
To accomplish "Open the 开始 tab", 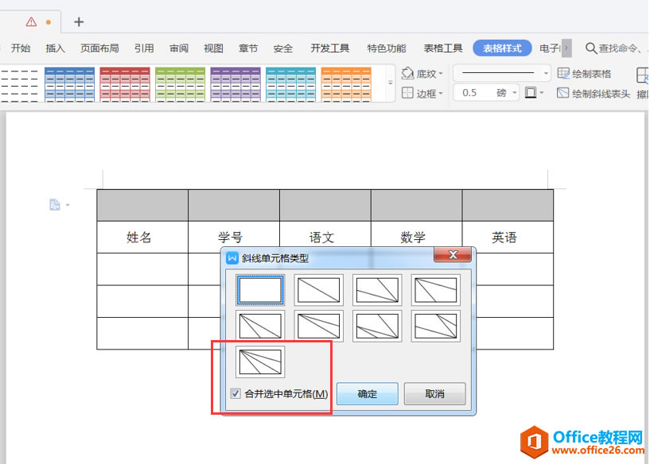I will 21,48.
